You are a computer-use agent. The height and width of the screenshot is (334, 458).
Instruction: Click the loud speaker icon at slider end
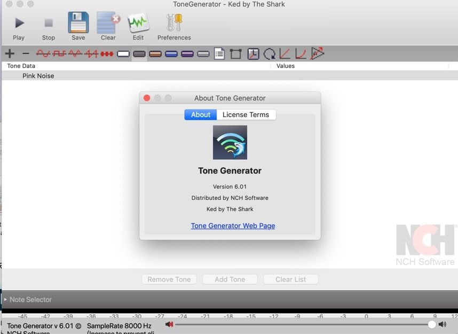442,324
